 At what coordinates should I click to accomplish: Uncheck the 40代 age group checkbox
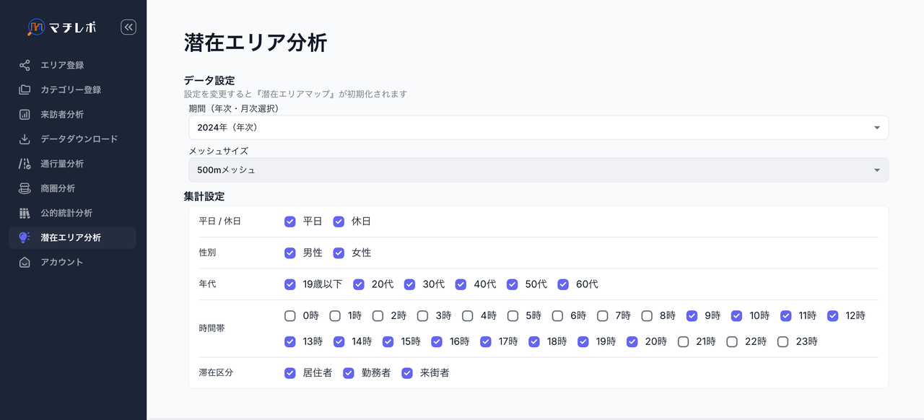[x=461, y=284]
